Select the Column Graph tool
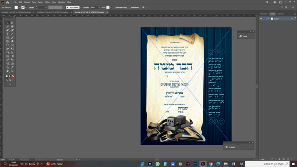Screen dimensions: 297x167 coord(13,64)
